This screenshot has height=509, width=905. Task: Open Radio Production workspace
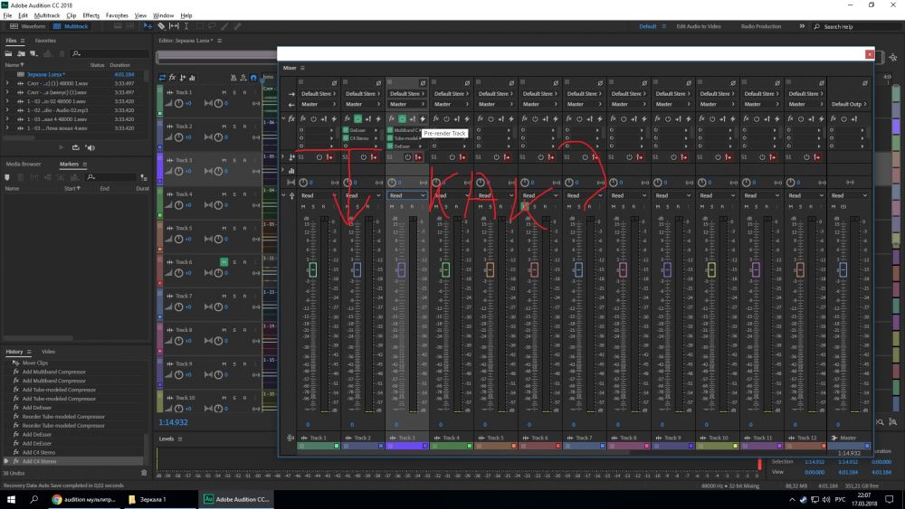pos(761,26)
